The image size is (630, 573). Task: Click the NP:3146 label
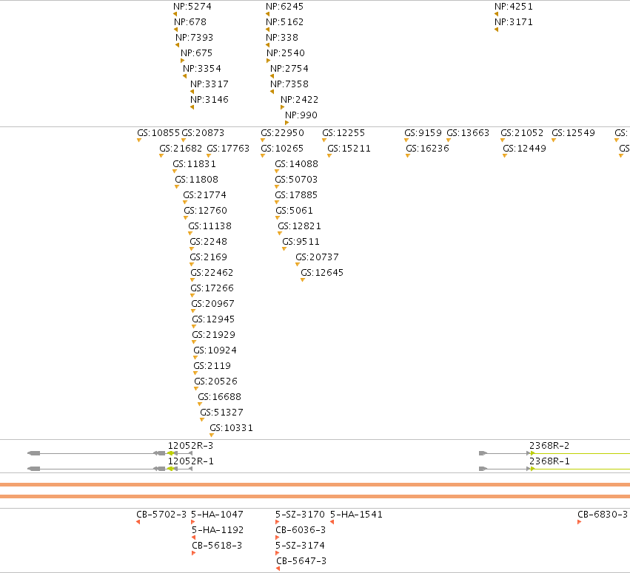[210, 100]
